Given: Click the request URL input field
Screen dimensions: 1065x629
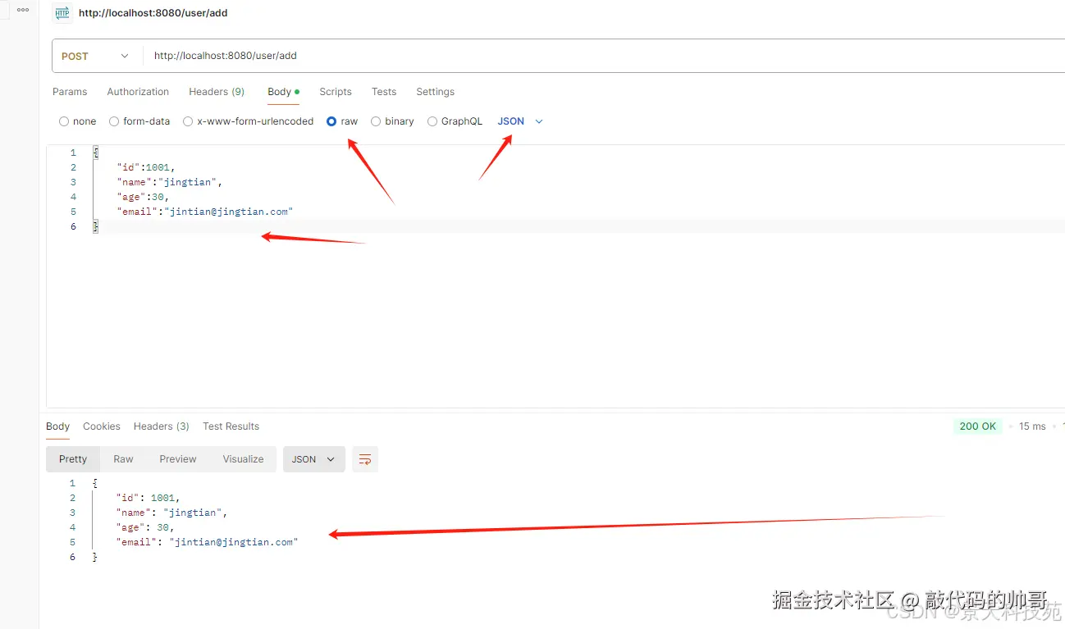Looking at the screenshot, I should tap(604, 57).
